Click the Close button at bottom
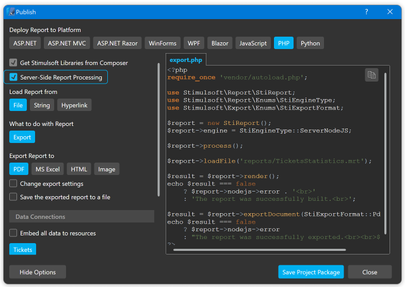The image size is (405, 287). (369, 272)
